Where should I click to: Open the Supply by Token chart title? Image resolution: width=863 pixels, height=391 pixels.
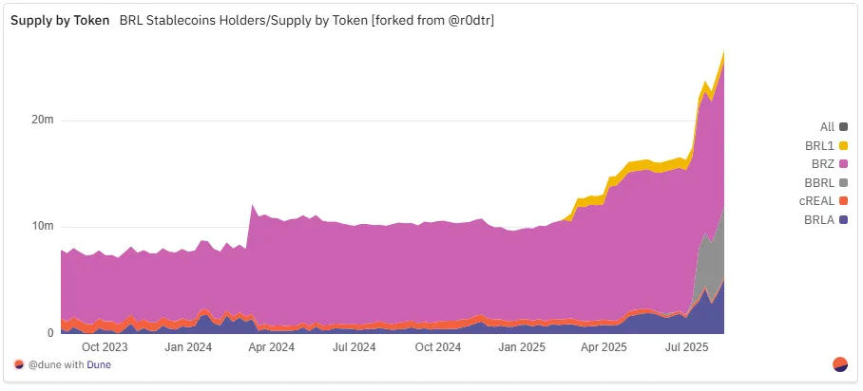[59, 20]
